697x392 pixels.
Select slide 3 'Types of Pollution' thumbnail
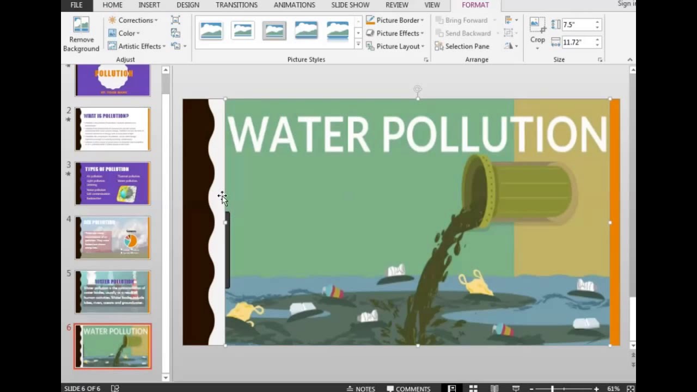tap(113, 183)
